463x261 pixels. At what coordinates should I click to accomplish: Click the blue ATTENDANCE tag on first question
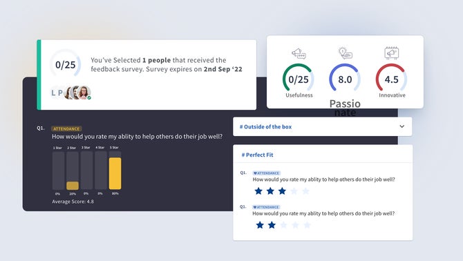pos(266,173)
